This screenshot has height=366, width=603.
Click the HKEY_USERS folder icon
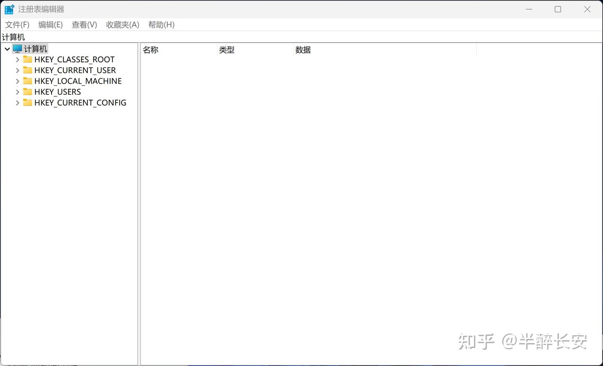(28, 92)
